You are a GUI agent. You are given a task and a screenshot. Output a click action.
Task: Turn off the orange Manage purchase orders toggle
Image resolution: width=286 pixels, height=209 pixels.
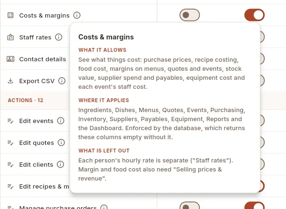[255, 205]
